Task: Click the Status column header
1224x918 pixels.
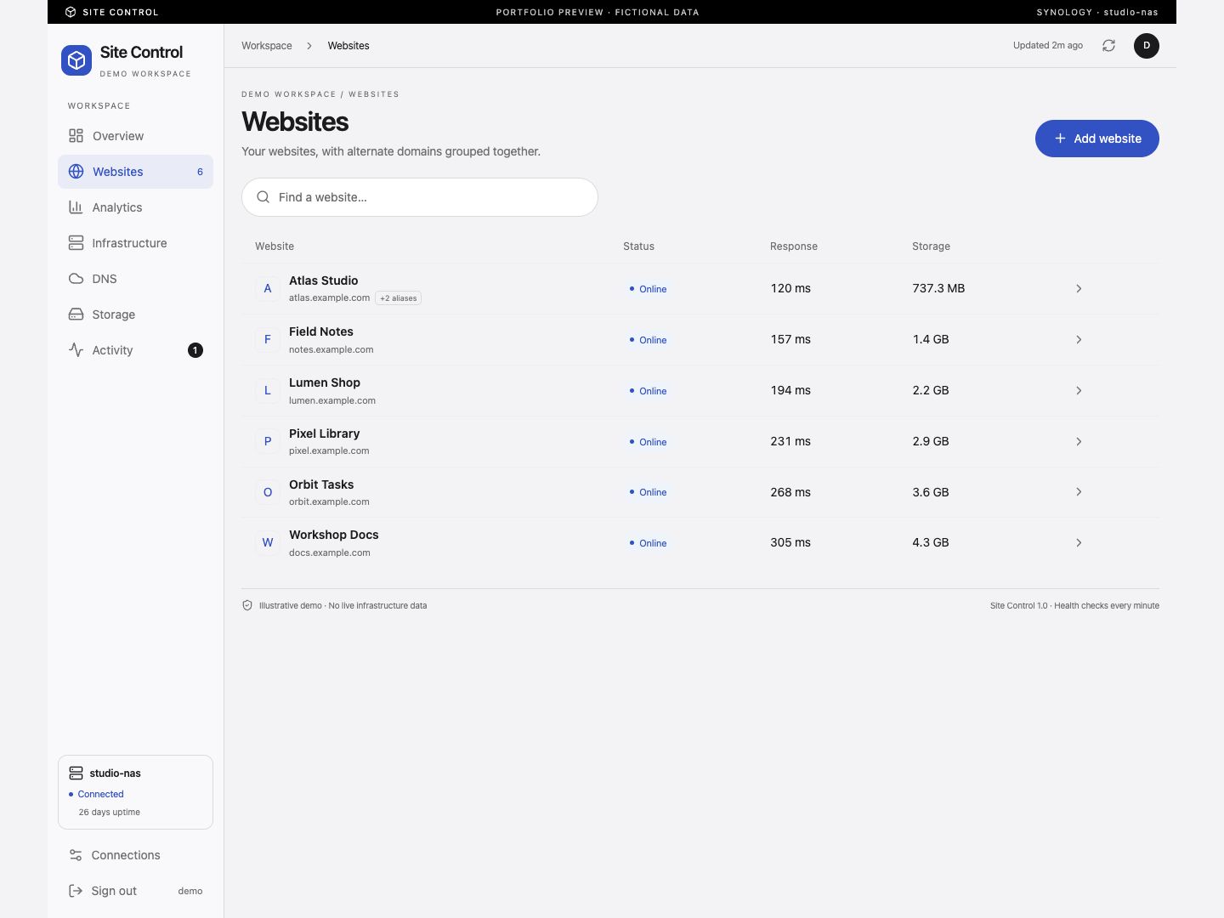Action: [x=638, y=246]
